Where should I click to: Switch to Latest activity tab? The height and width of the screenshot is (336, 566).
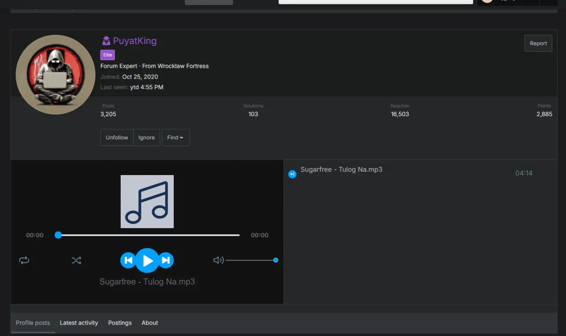(x=79, y=323)
